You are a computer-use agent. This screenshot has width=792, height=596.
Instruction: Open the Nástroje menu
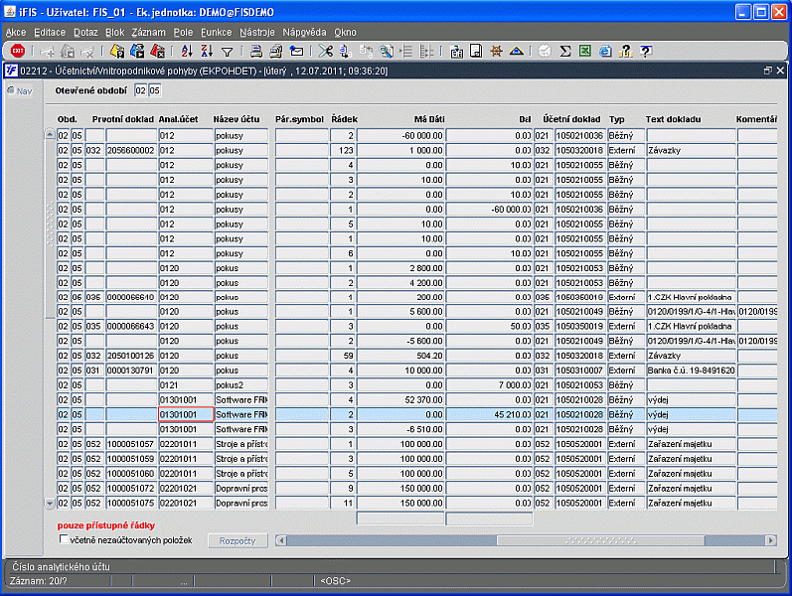click(257, 33)
